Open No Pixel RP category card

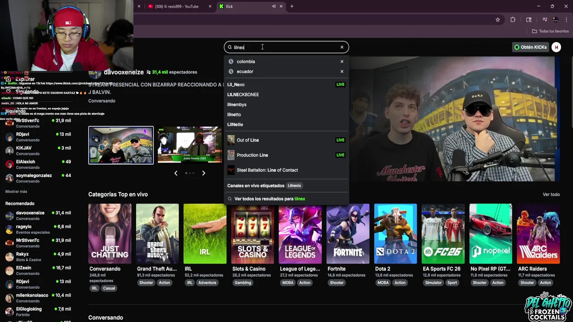[491, 234]
